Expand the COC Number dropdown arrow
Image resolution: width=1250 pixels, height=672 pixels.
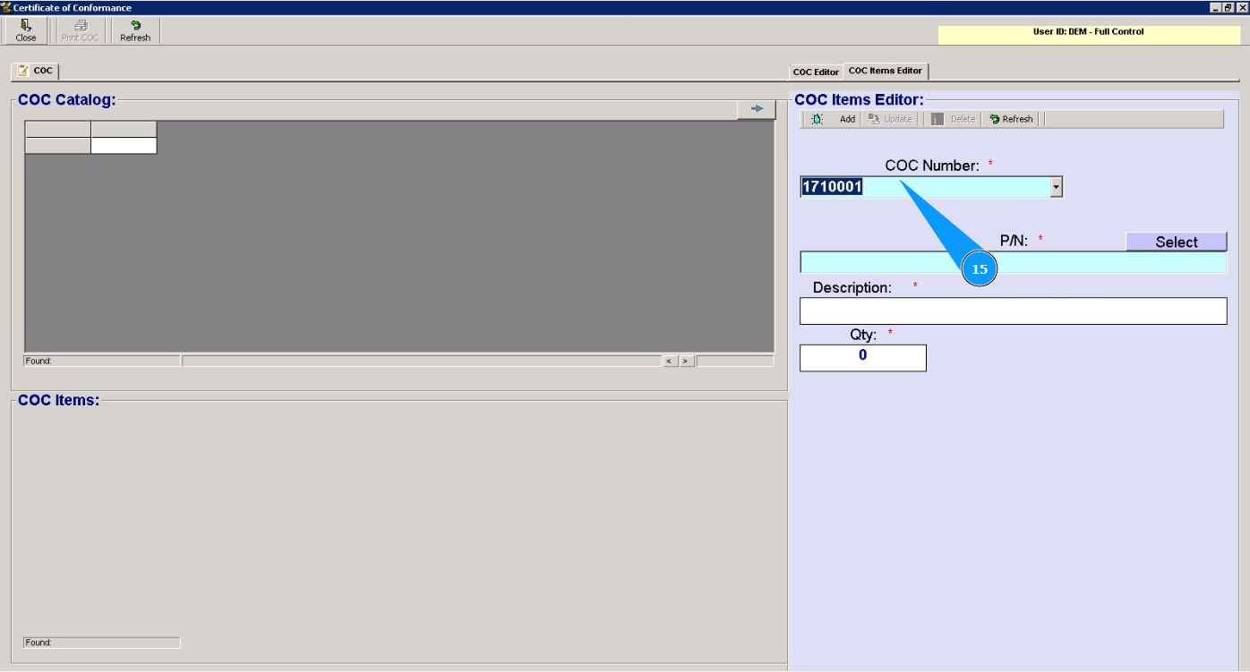coord(1056,187)
